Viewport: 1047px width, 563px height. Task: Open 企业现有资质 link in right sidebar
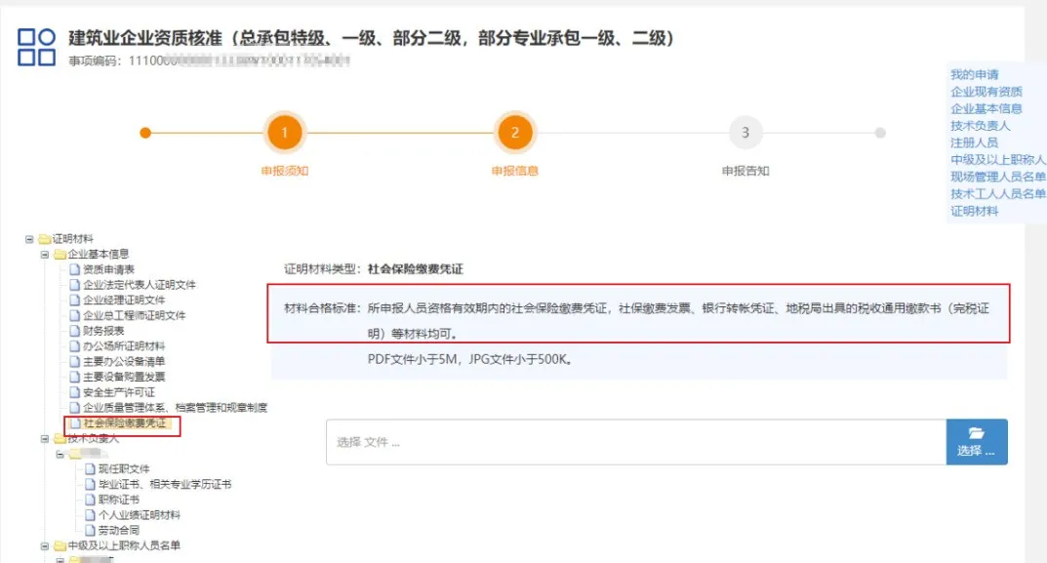[986, 92]
